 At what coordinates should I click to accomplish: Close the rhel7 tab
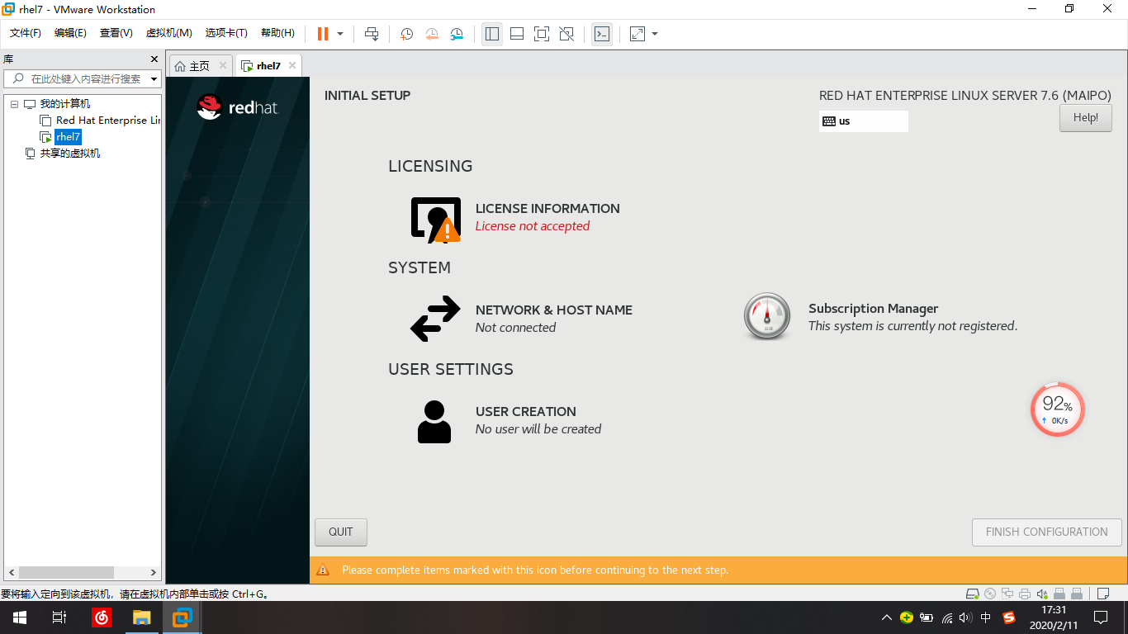pos(291,66)
